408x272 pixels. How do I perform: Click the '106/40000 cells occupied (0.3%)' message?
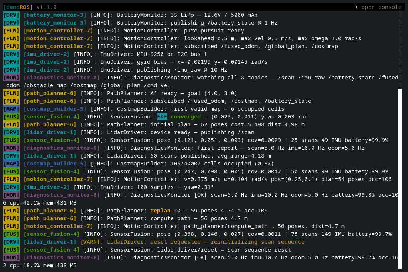[x=222, y=163]
